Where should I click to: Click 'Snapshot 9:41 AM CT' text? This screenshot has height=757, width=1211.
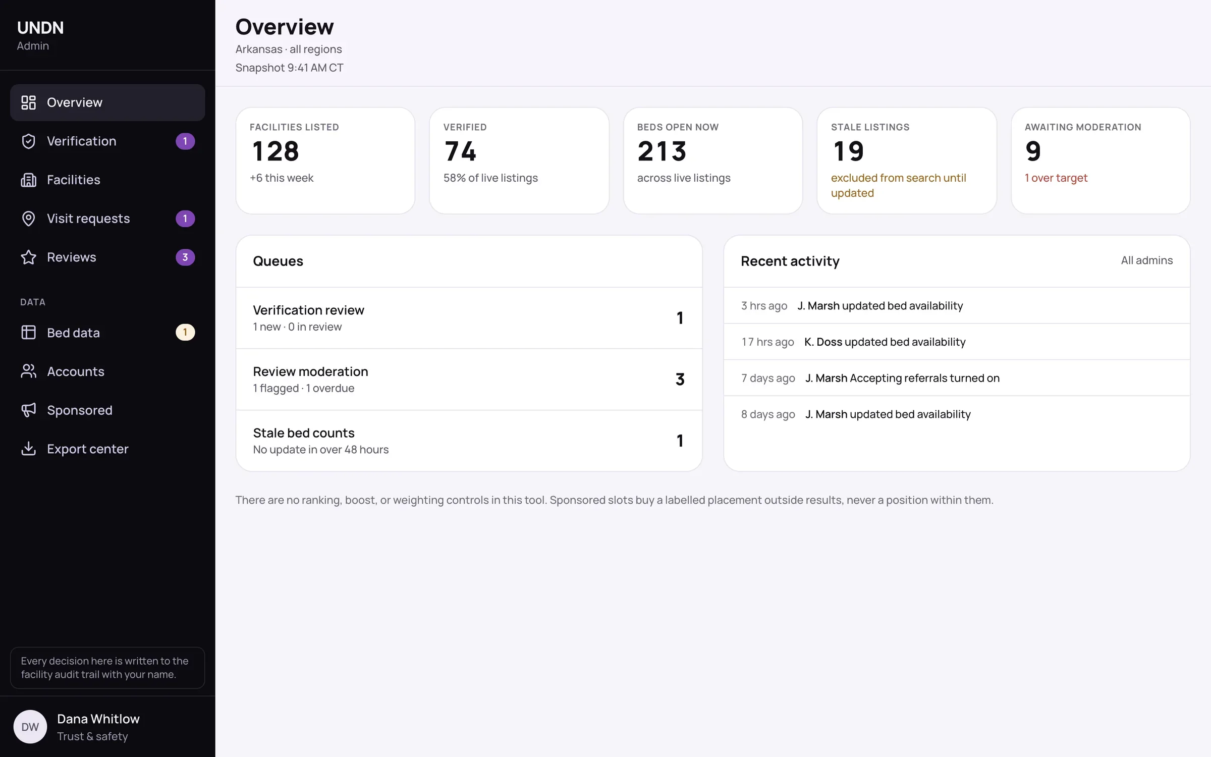(289, 68)
